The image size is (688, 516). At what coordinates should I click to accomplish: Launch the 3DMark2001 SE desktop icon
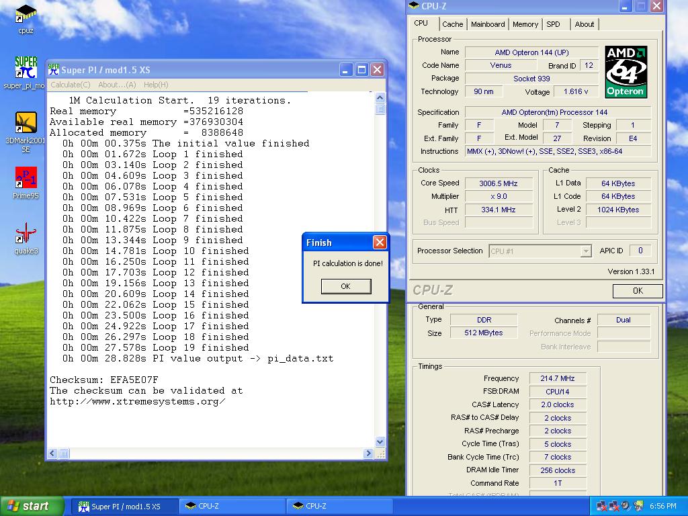pos(26,131)
